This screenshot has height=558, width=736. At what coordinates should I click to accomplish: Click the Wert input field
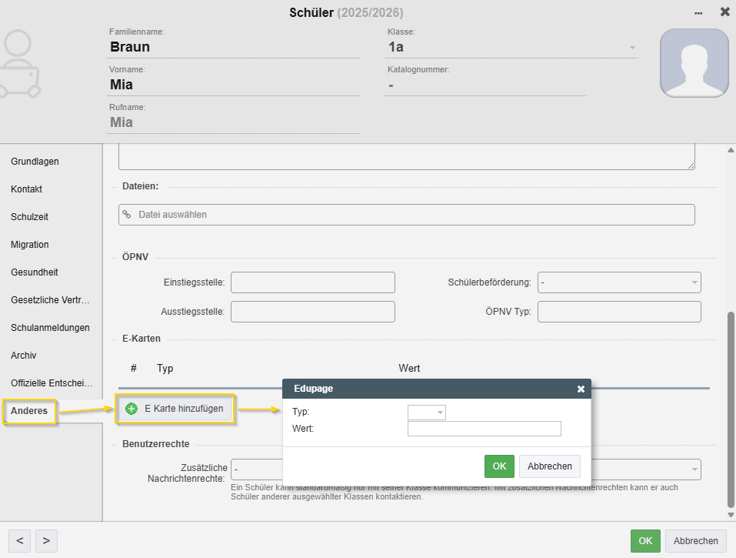click(x=484, y=429)
